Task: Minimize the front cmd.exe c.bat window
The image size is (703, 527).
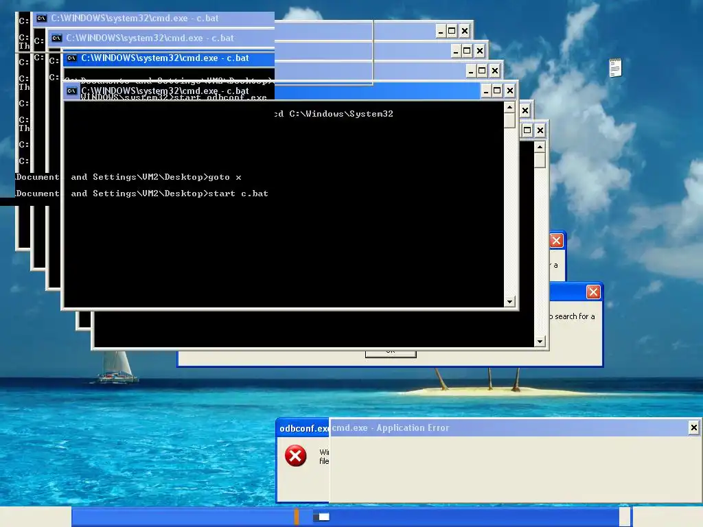Action: 486,91
